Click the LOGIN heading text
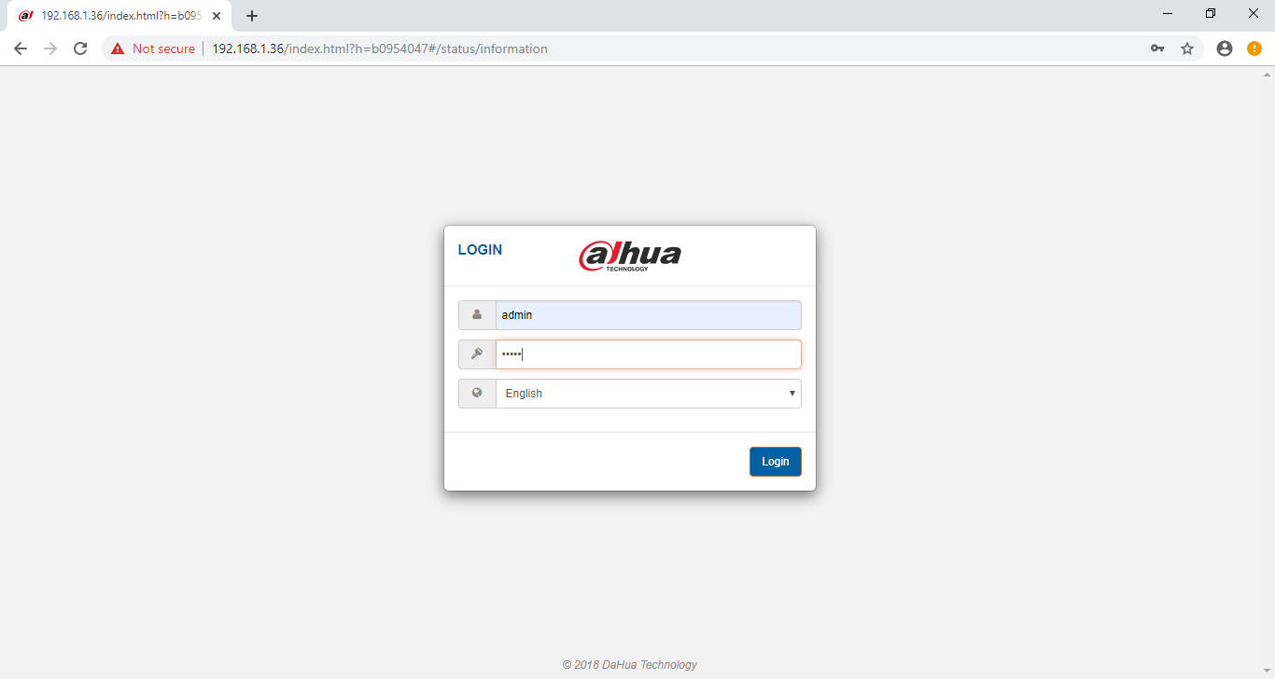 click(480, 250)
